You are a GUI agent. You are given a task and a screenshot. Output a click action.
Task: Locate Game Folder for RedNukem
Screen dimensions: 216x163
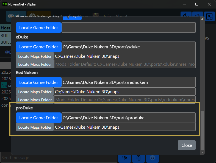click(38, 82)
